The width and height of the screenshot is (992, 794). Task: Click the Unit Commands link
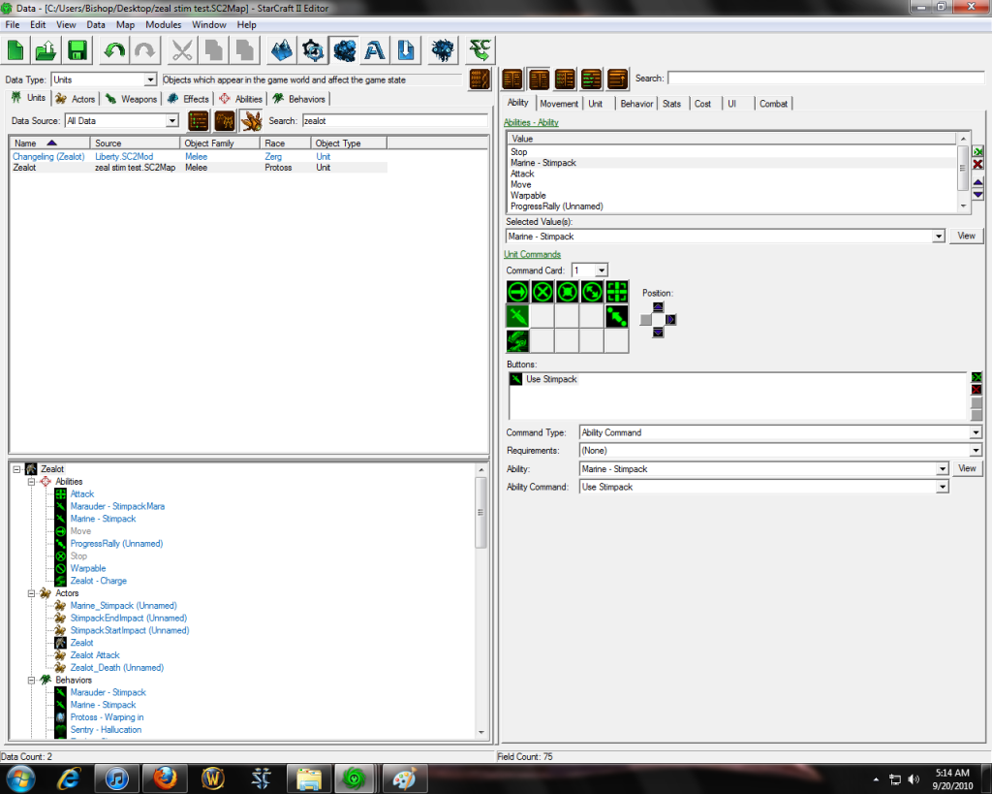click(x=532, y=254)
